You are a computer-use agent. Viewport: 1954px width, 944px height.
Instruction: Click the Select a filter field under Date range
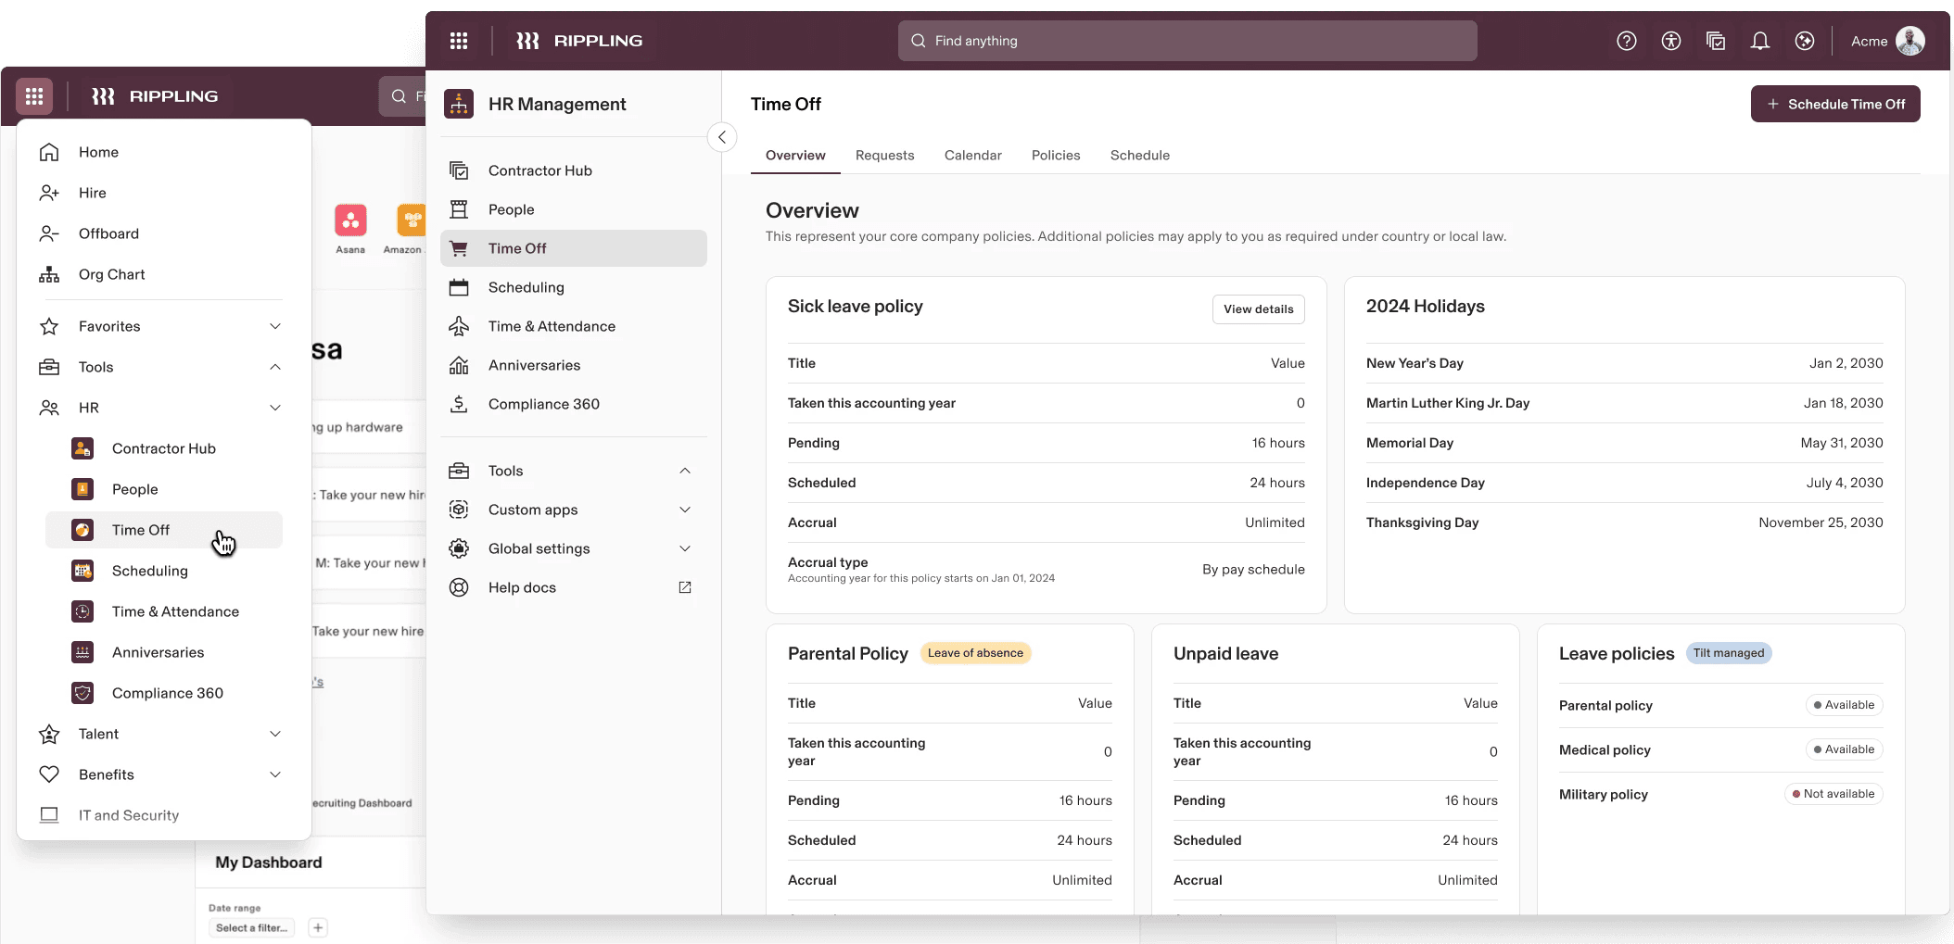[x=252, y=927]
